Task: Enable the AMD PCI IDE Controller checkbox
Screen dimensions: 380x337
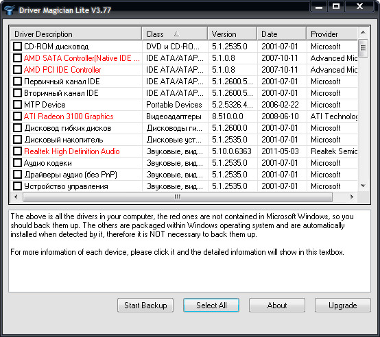Action: [x=17, y=70]
